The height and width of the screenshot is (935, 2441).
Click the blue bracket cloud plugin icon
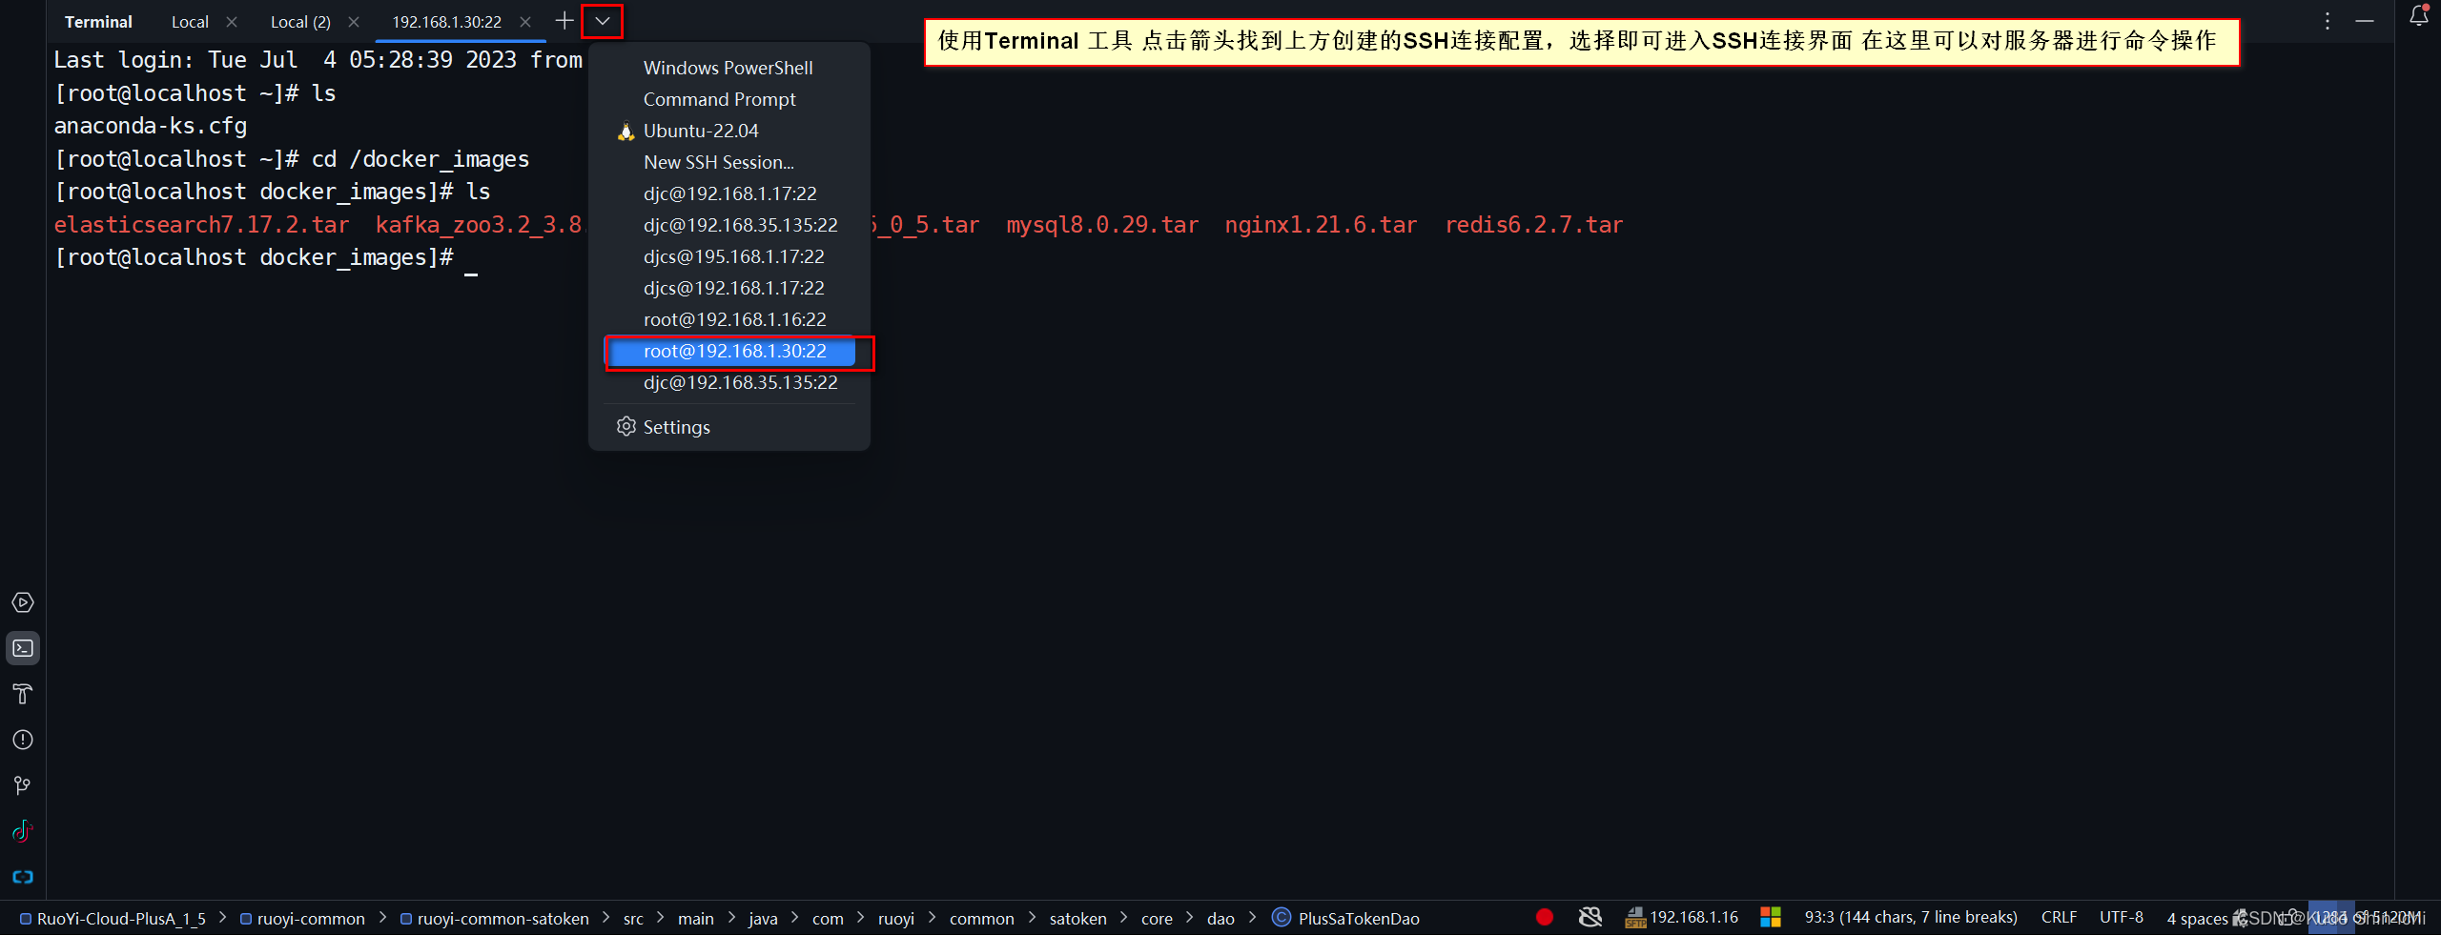(23, 877)
